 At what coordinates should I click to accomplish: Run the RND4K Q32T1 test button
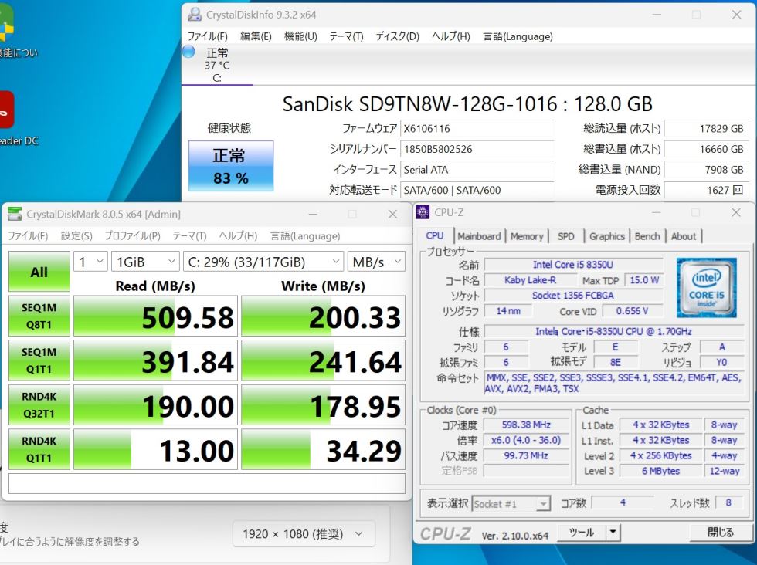(39, 404)
